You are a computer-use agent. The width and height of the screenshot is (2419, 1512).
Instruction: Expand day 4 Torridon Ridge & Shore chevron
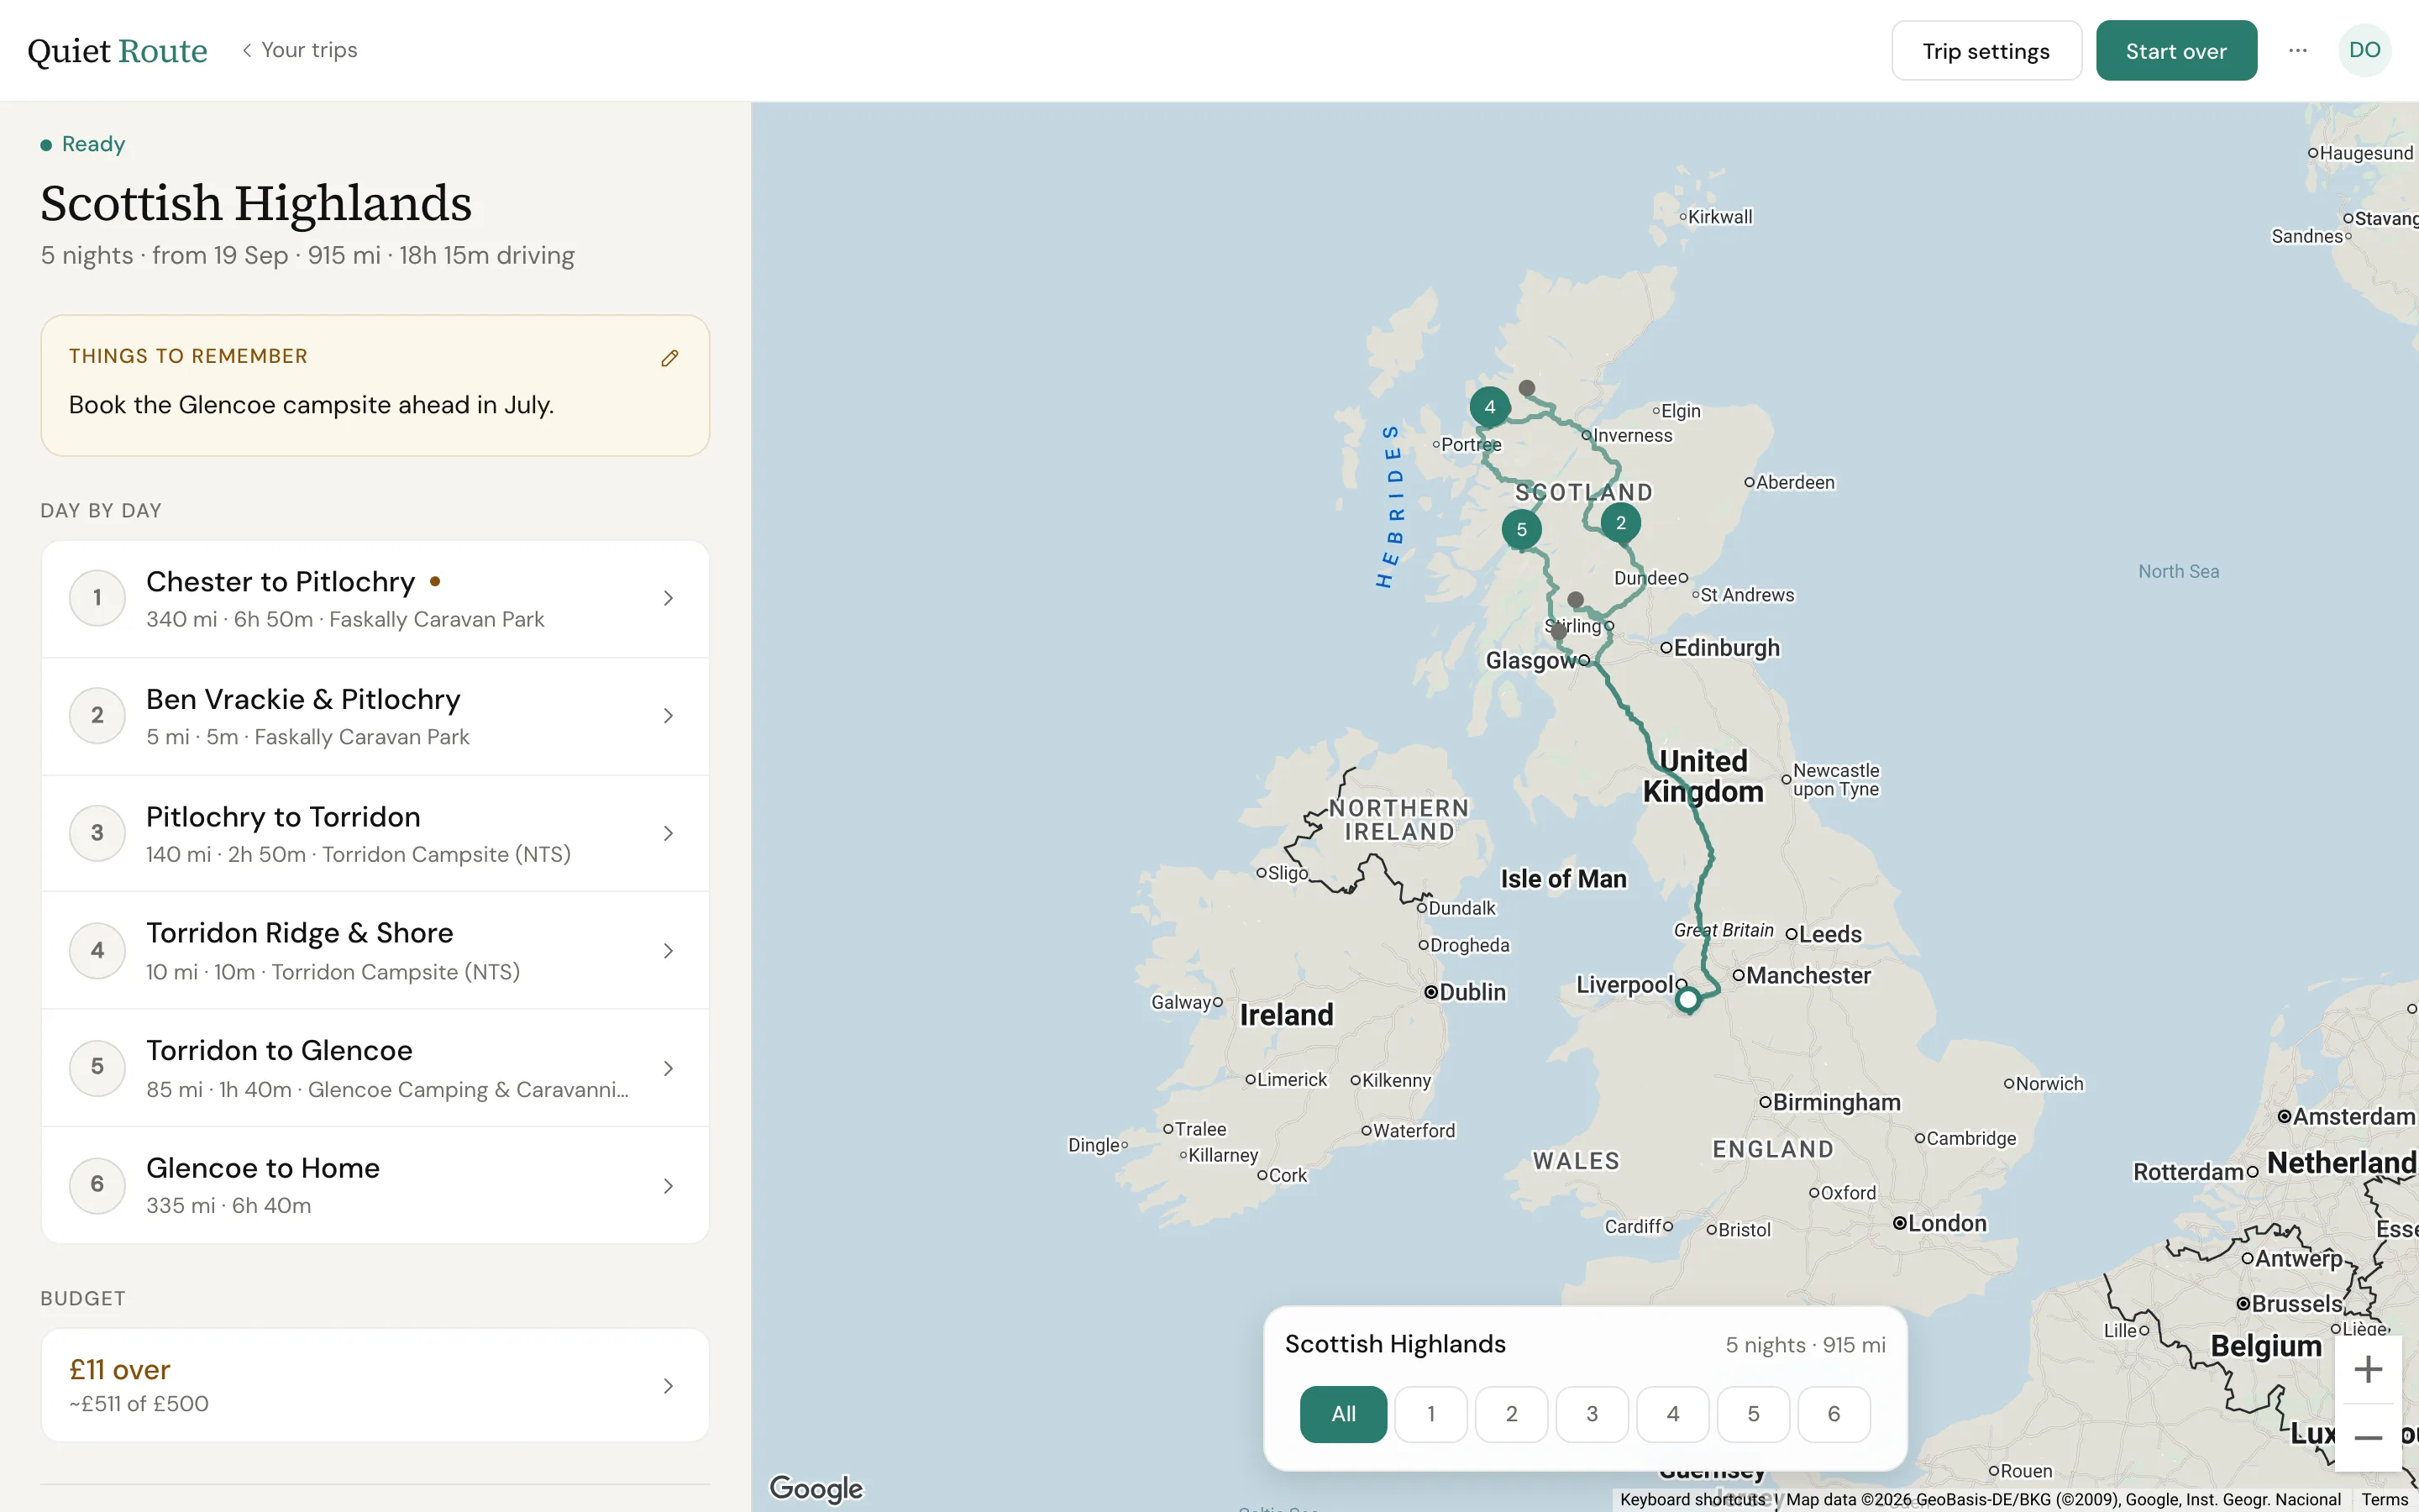[669, 951]
